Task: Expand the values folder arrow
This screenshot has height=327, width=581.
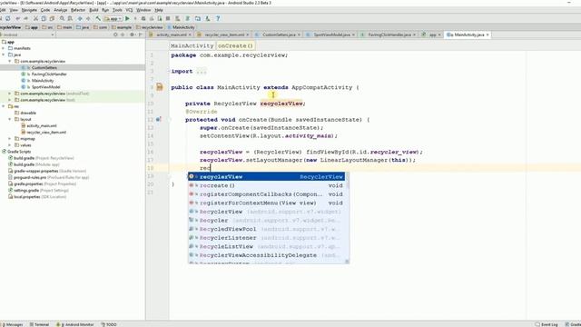Action: coord(10,145)
